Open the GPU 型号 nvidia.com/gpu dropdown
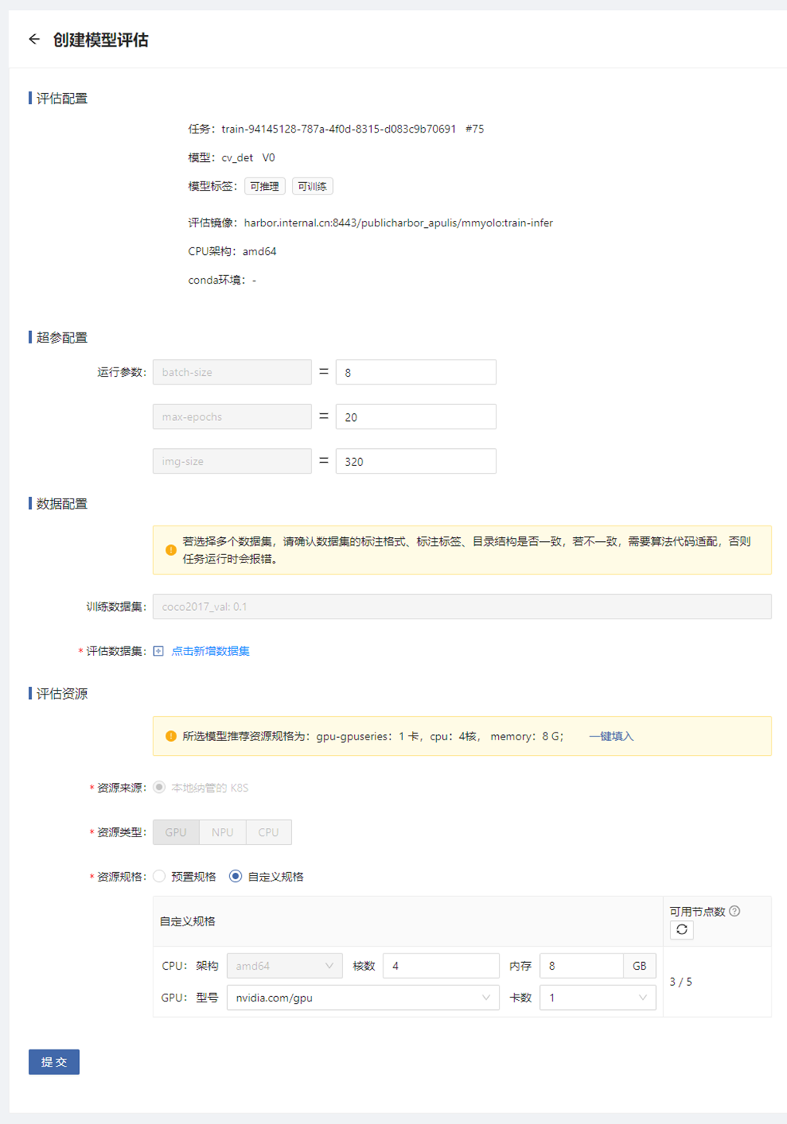 [x=363, y=998]
